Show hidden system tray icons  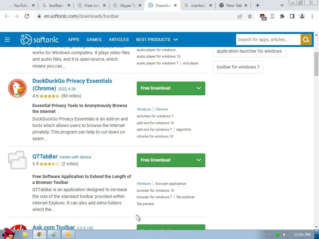(x=270, y=235)
